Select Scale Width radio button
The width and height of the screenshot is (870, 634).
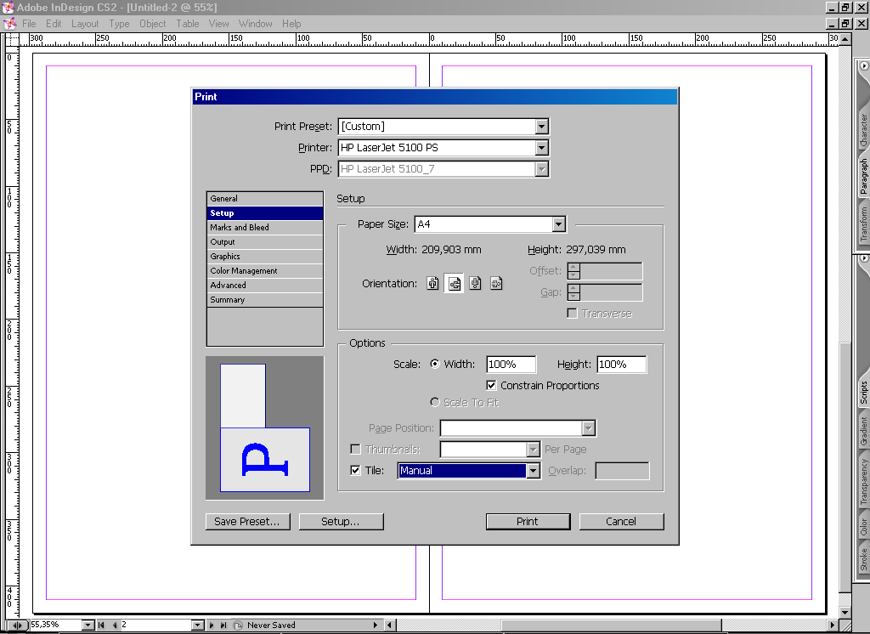(435, 365)
